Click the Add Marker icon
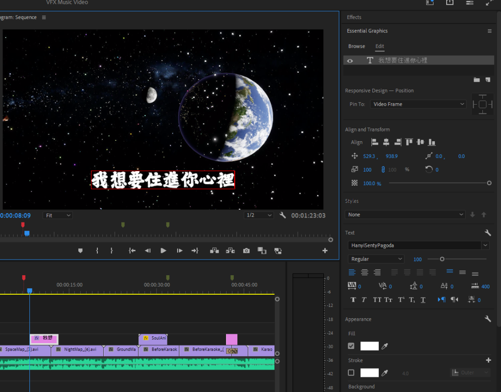 point(80,251)
